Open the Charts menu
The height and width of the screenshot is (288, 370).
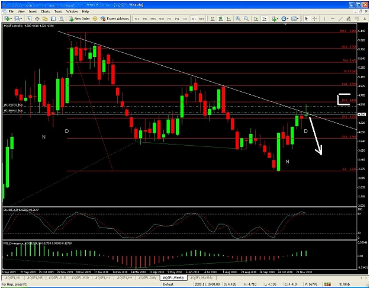46,11
